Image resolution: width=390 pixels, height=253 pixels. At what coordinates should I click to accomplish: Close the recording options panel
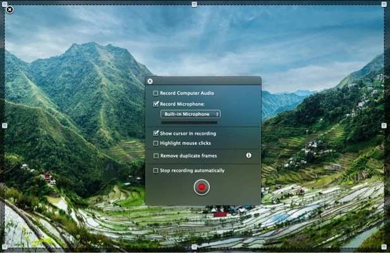click(x=150, y=82)
